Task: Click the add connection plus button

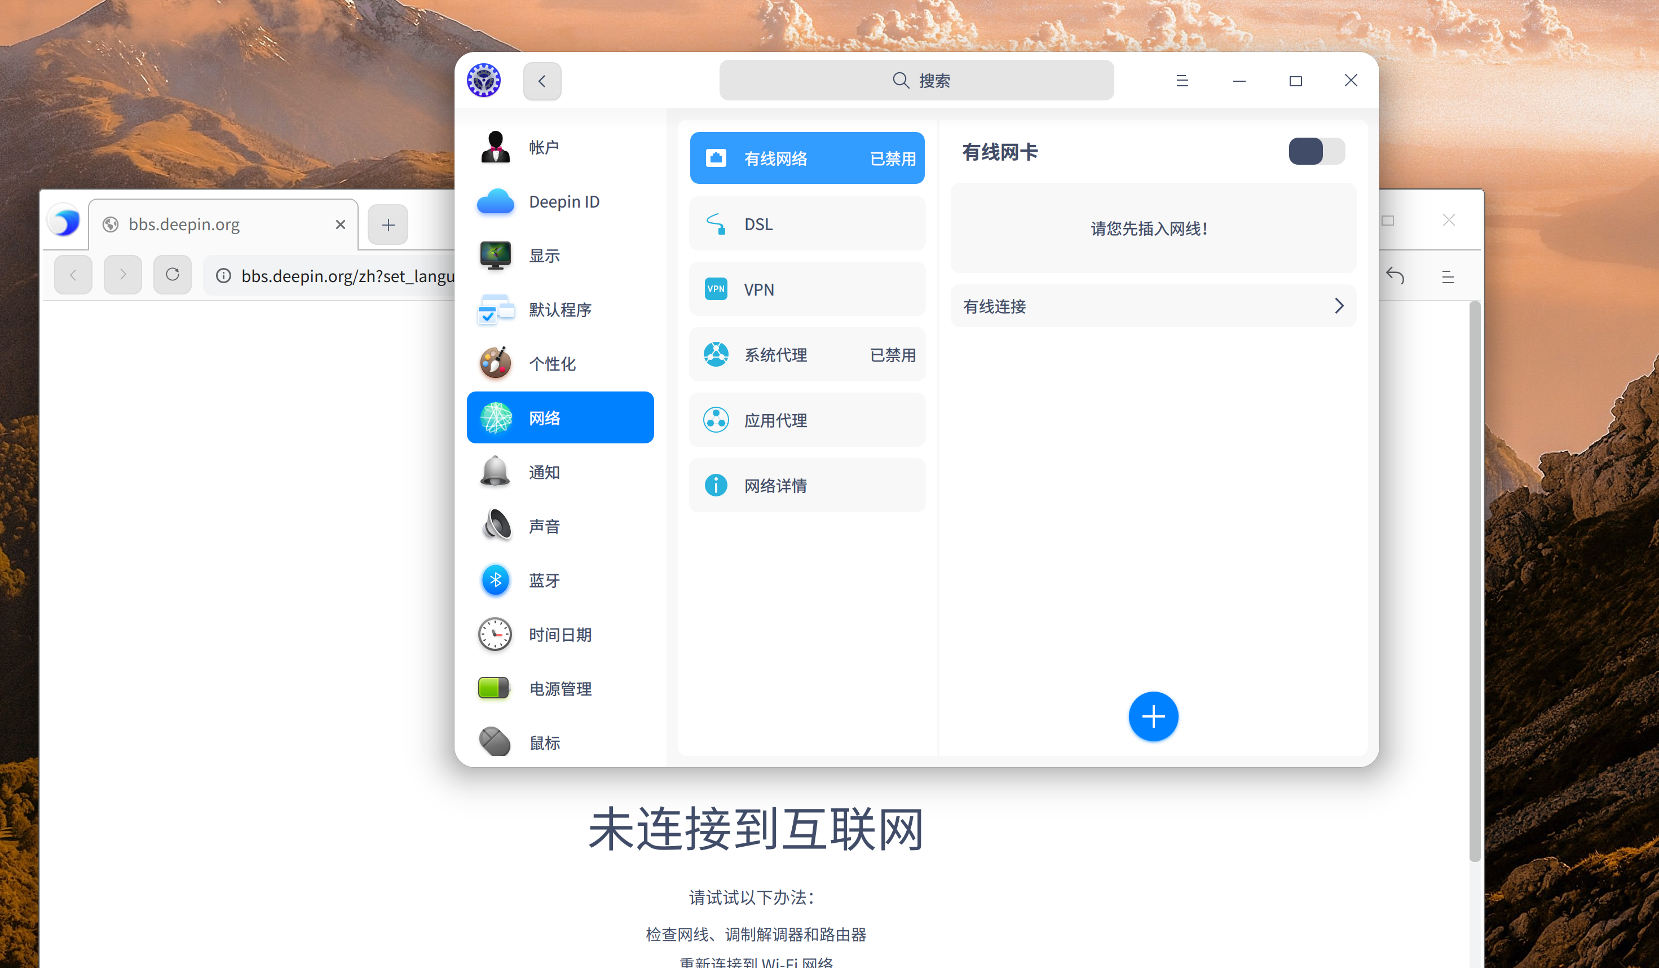Action: coord(1153,716)
